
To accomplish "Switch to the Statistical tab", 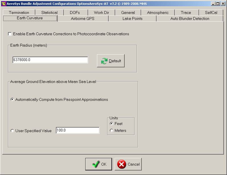I will (49, 13).
